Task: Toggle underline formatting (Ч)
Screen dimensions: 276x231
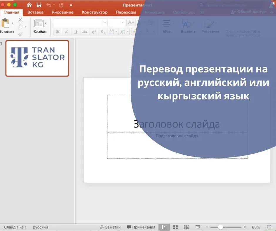Action: tap(75, 32)
